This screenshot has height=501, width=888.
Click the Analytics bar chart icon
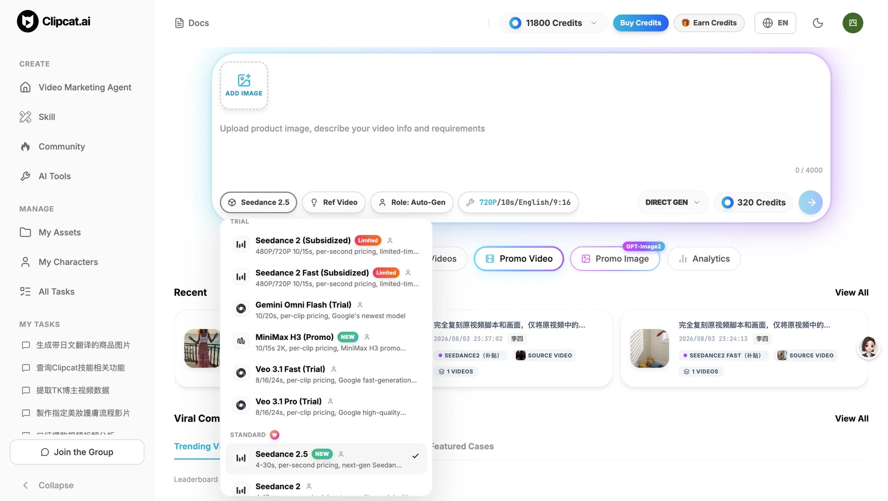pos(683,259)
